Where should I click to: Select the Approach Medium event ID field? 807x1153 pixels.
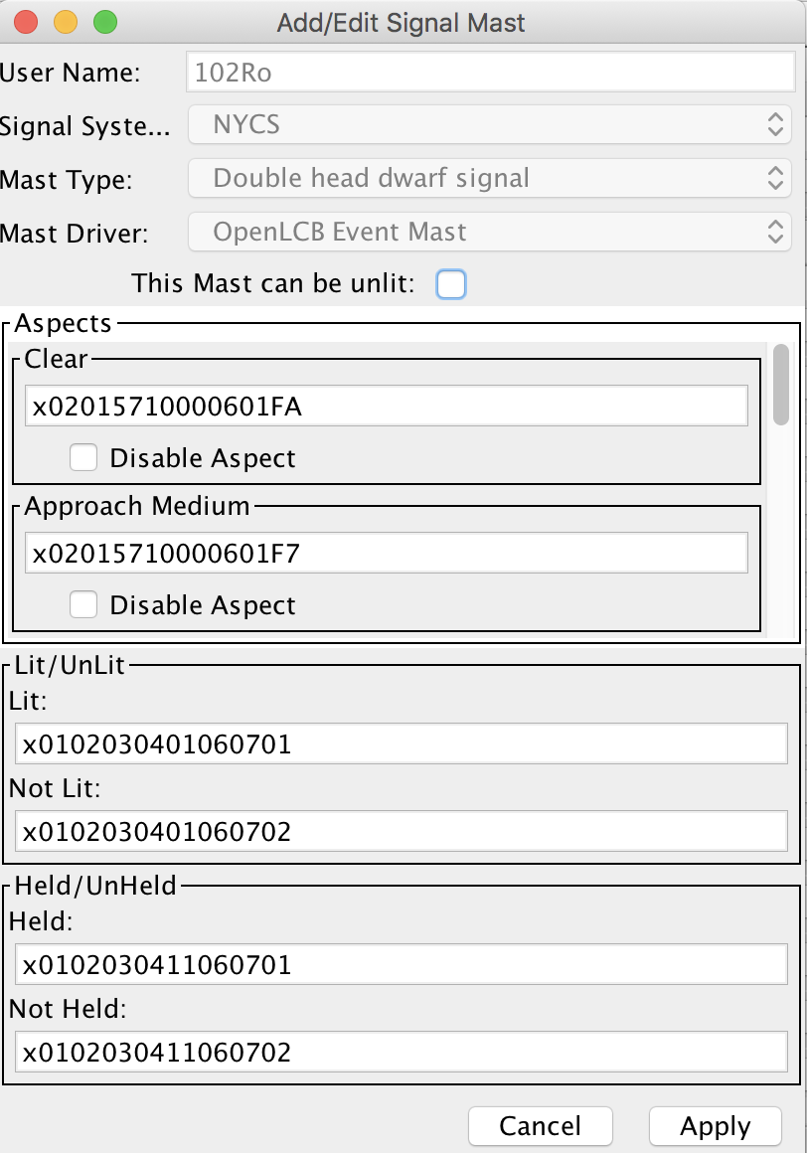click(x=386, y=552)
